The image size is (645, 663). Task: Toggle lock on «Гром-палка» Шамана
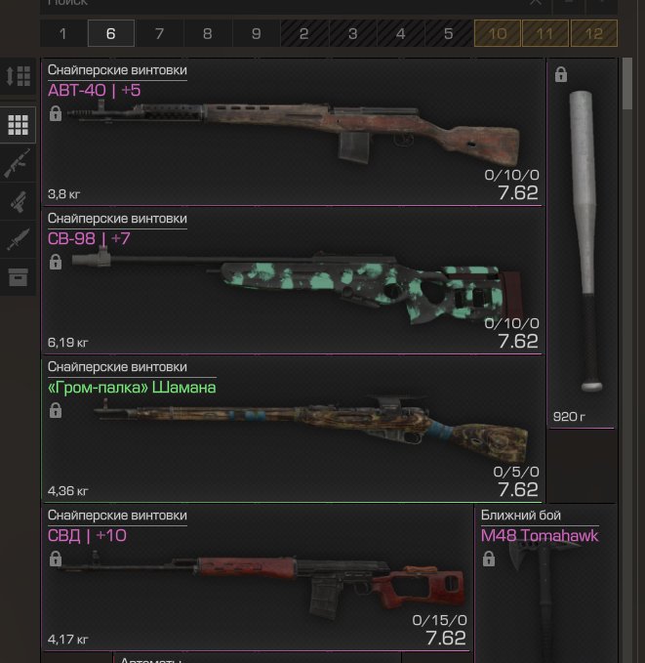[x=56, y=410]
